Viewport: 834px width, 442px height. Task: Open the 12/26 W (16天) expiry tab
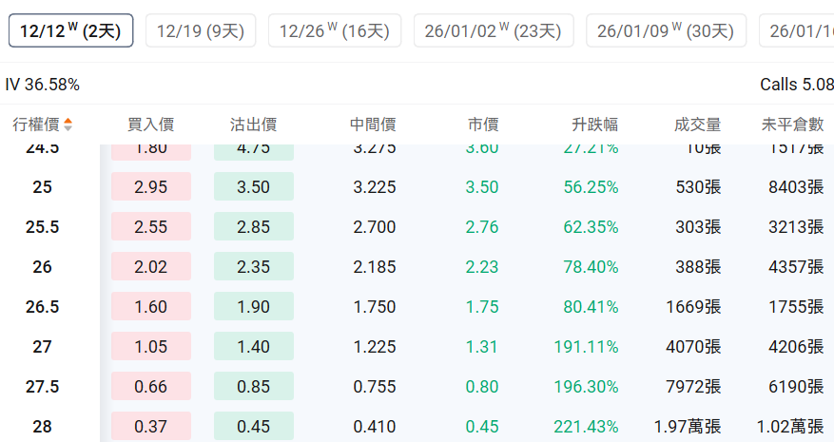click(x=334, y=31)
